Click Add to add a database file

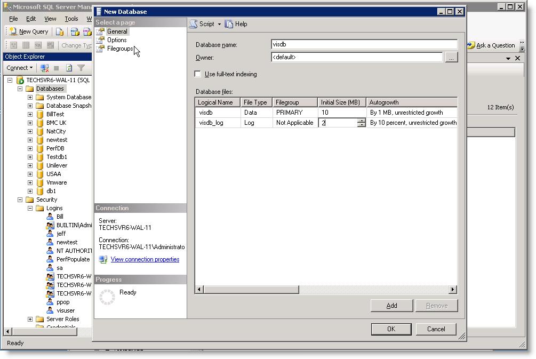[x=391, y=306]
